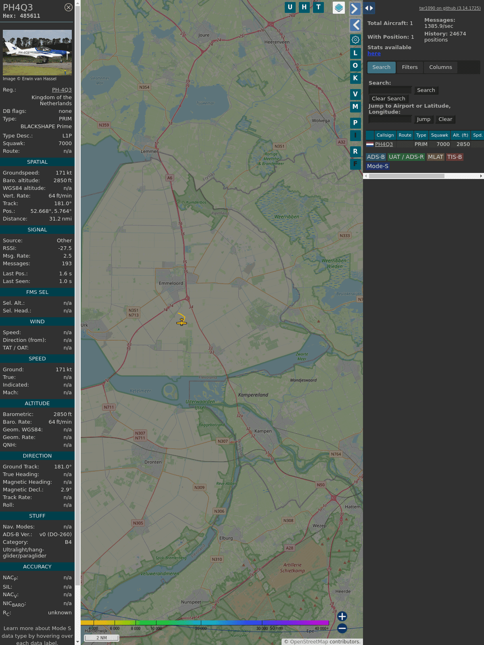Viewport: 484px width, 645px height.
Task: Sort table by Callsign column
Action: click(x=385, y=135)
